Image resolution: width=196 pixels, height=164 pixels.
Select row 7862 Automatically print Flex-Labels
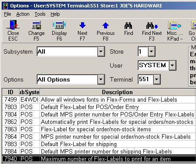(x=99, y=122)
